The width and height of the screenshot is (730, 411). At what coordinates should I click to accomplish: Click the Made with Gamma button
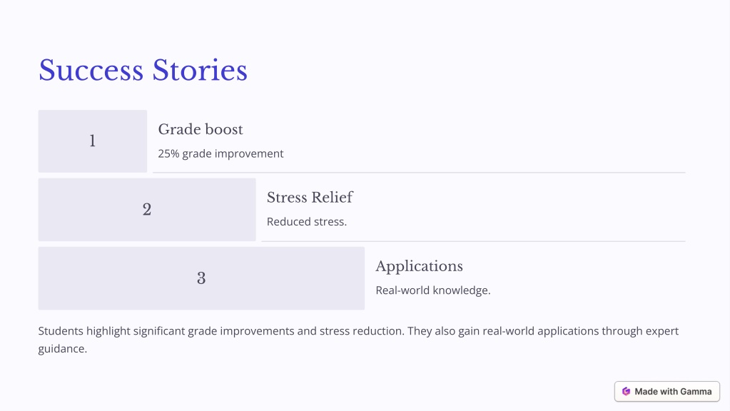tap(666, 392)
